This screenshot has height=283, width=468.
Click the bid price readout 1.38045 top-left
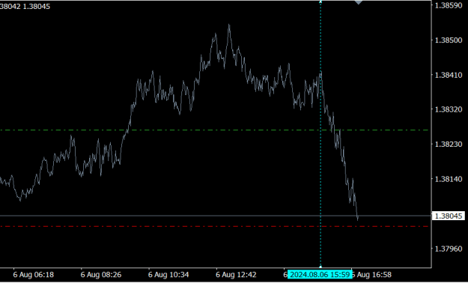coord(37,6)
